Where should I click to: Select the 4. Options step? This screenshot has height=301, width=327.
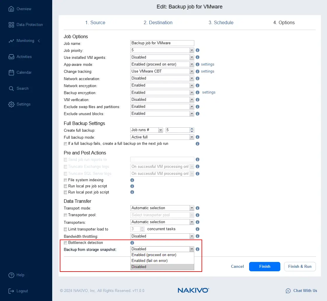(x=284, y=22)
